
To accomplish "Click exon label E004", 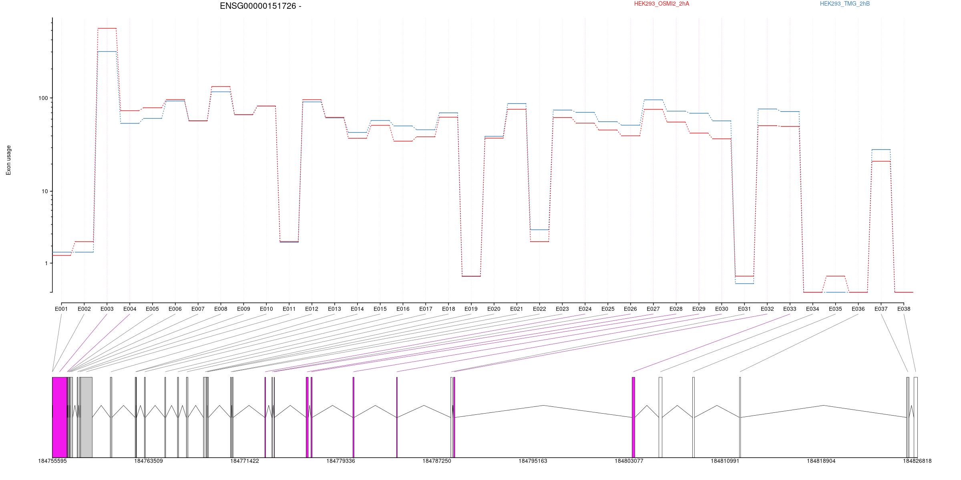I will (x=130, y=309).
